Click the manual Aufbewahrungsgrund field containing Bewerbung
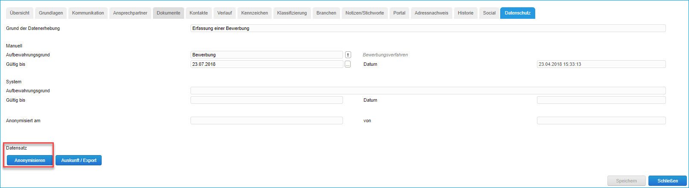The width and height of the screenshot is (689, 188). [x=267, y=55]
